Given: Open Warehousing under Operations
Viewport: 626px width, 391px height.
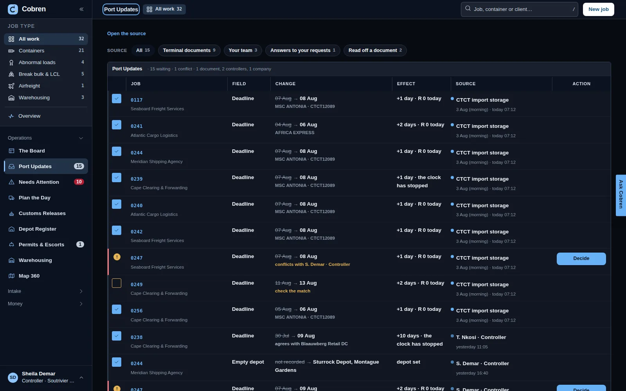Looking at the screenshot, I should [46, 260].
